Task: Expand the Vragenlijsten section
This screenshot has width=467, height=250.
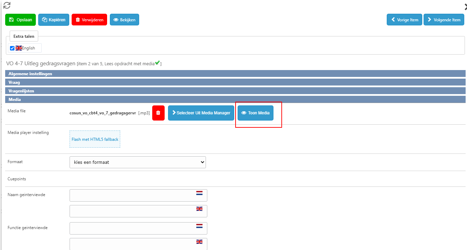Action: click(21, 91)
